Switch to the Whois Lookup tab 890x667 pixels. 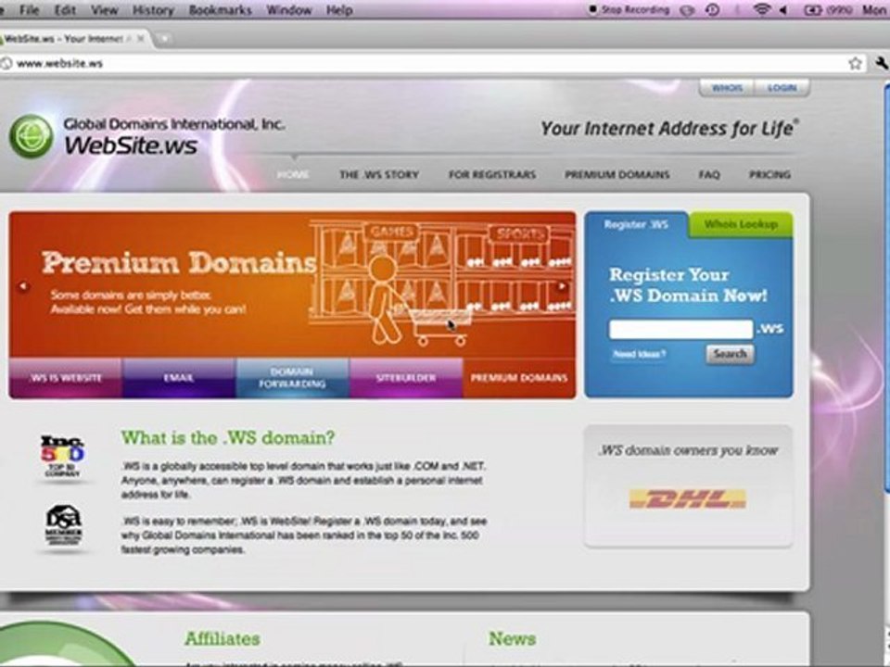point(741,224)
